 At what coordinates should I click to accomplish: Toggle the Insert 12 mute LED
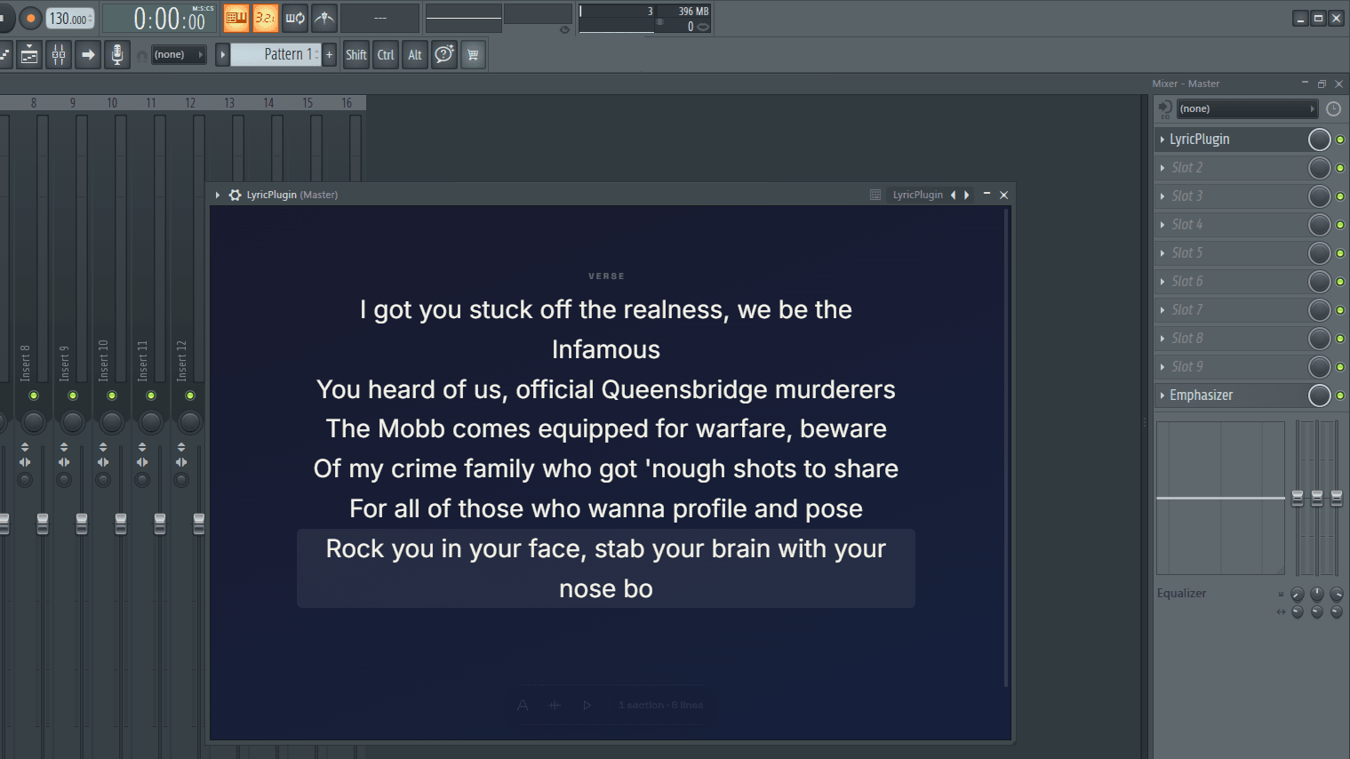190,395
